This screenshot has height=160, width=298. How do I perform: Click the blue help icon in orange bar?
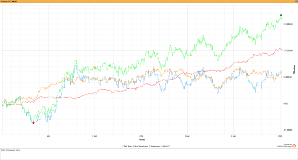pyautogui.click(x=297, y=1)
